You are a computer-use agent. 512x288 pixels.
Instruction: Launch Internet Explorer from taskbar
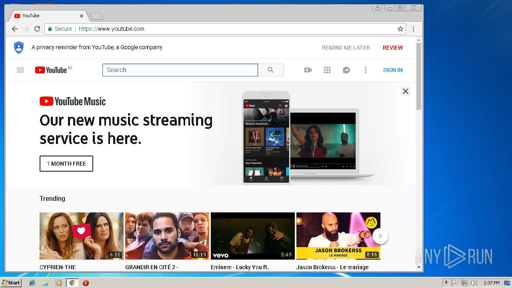pos(32,283)
